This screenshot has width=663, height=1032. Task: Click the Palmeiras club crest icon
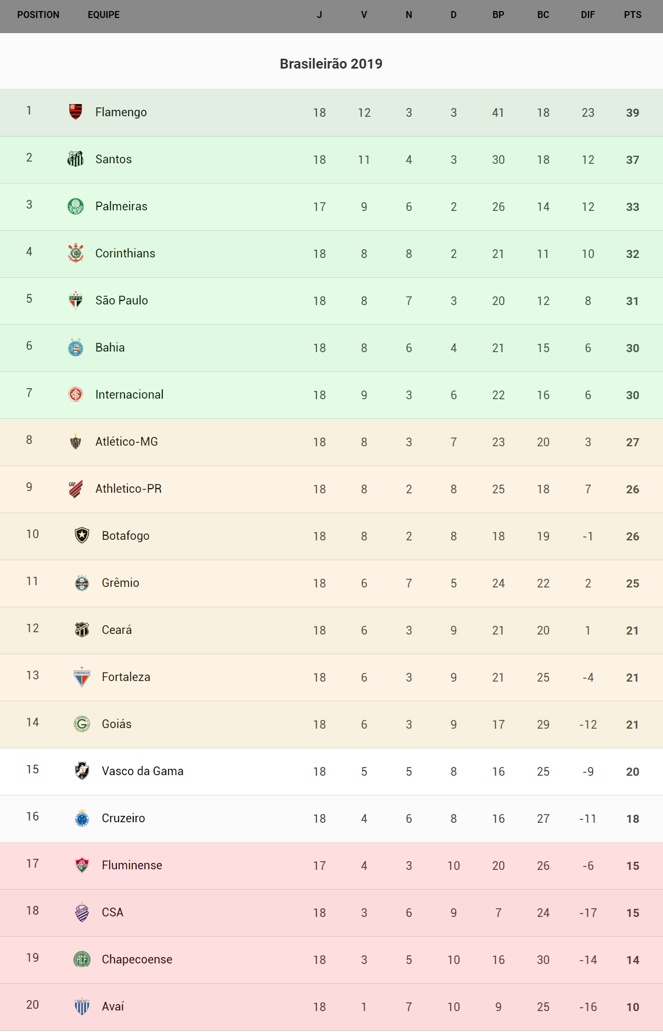point(76,206)
